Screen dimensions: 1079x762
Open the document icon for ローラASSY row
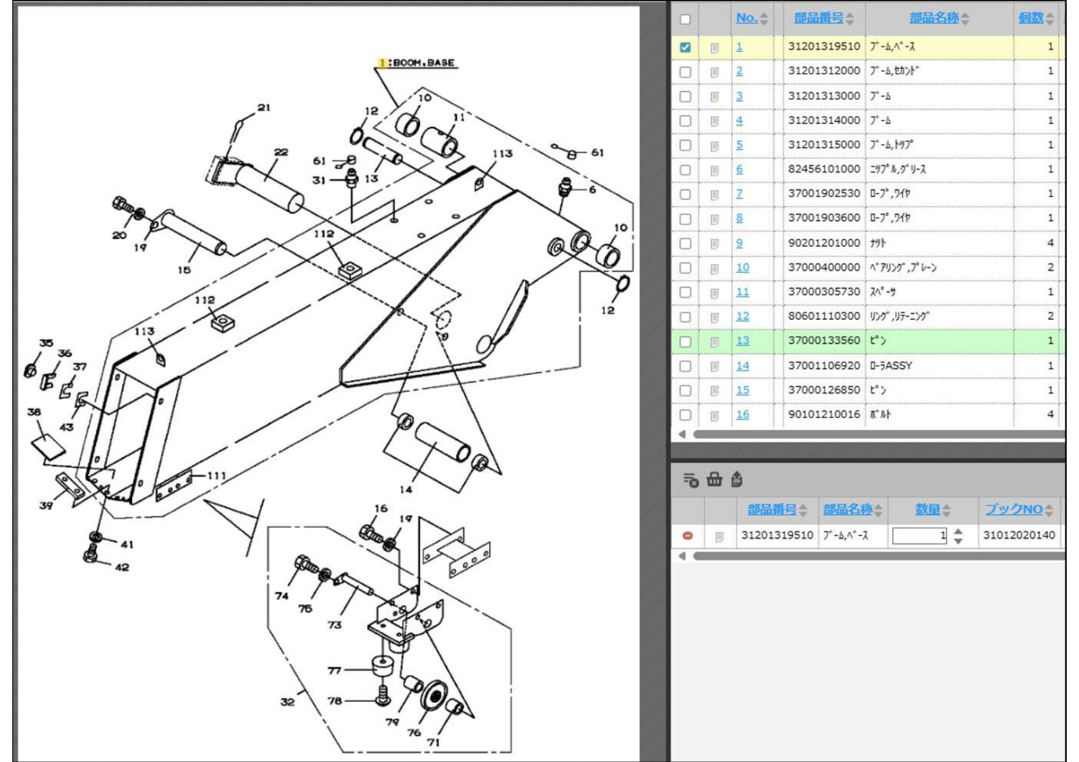714,367
